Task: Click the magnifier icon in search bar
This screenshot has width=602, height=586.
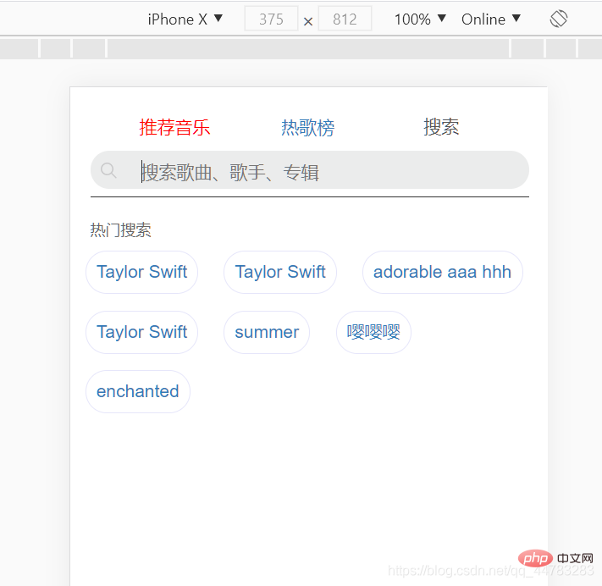Action: tap(108, 170)
